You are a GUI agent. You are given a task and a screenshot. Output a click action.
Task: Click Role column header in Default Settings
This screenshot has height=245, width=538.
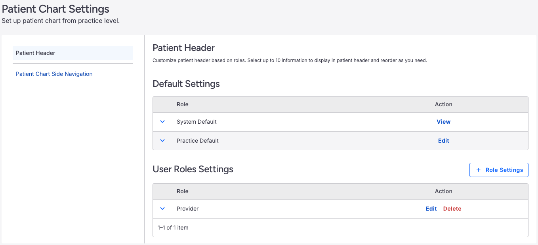[183, 104]
